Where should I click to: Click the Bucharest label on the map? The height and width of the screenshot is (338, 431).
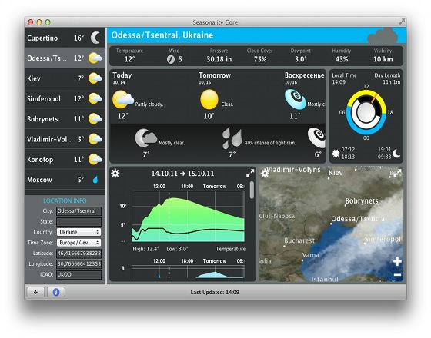click(299, 240)
